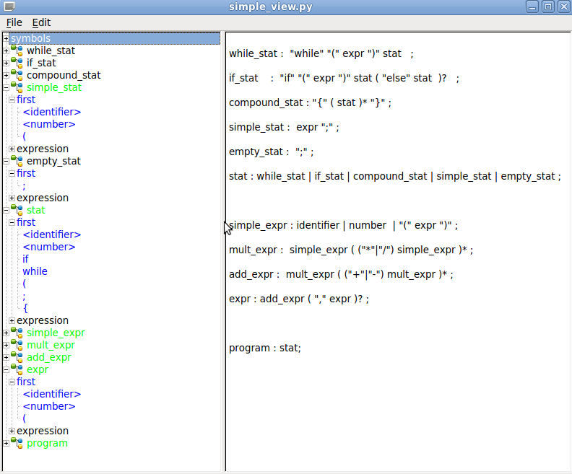Click the icon beside program node
572x474 pixels.
pyautogui.click(x=17, y=444)
